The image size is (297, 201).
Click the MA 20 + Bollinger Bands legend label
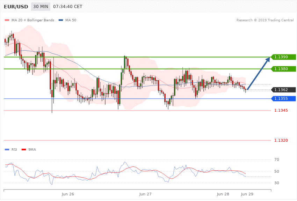[33, 20]
